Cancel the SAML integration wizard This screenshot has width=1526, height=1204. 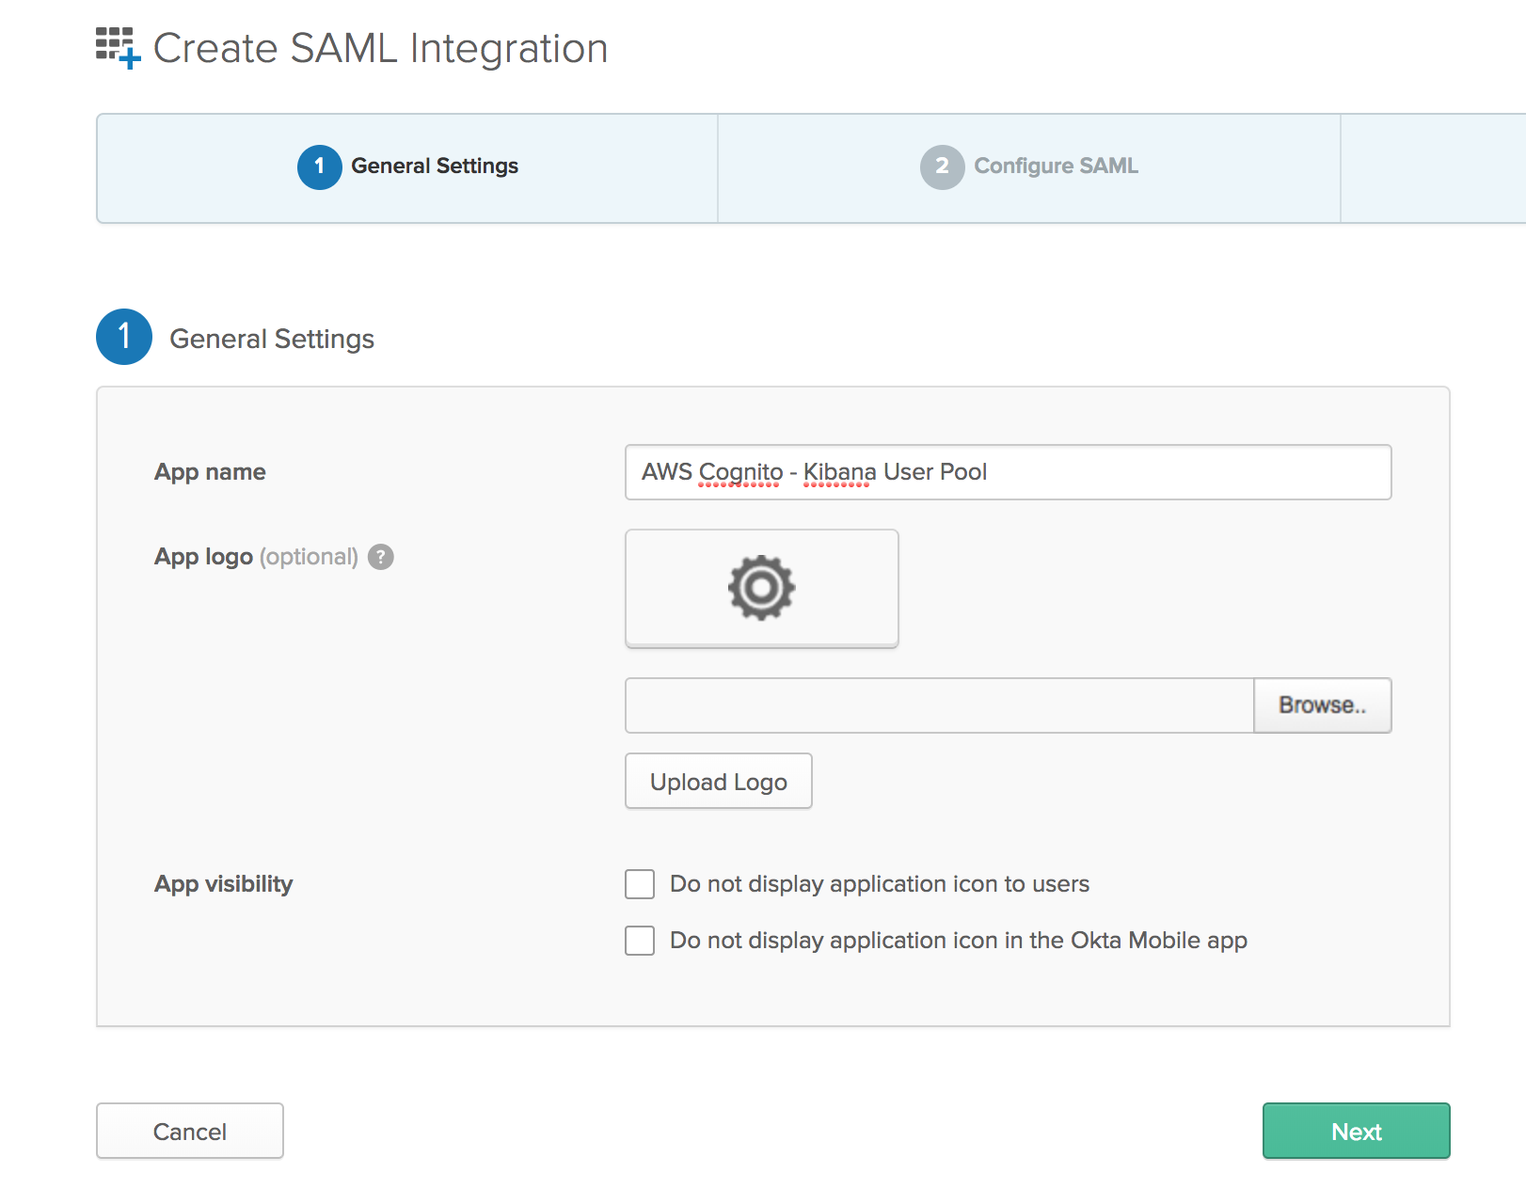190,1131
